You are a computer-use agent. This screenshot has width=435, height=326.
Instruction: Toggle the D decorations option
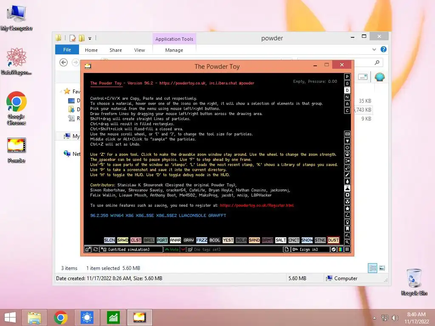click(347, 90)
